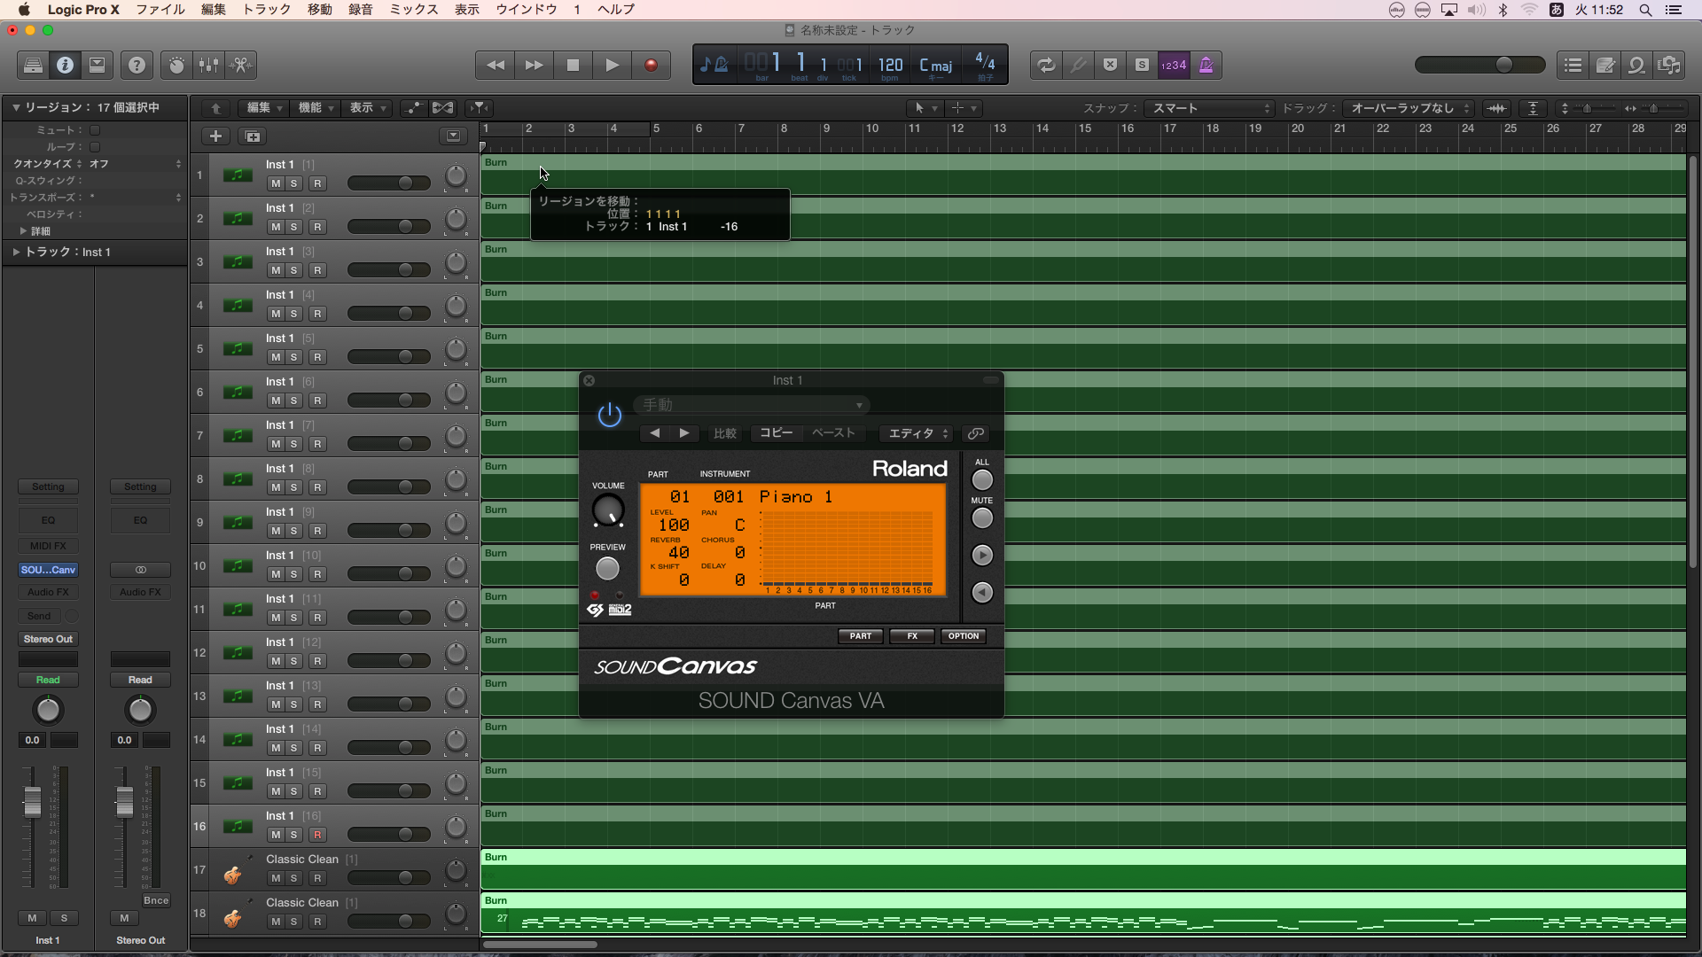Add a new track with plus button
The image size is (1702, 957).
pyautogui.click(x=215, y=136)
